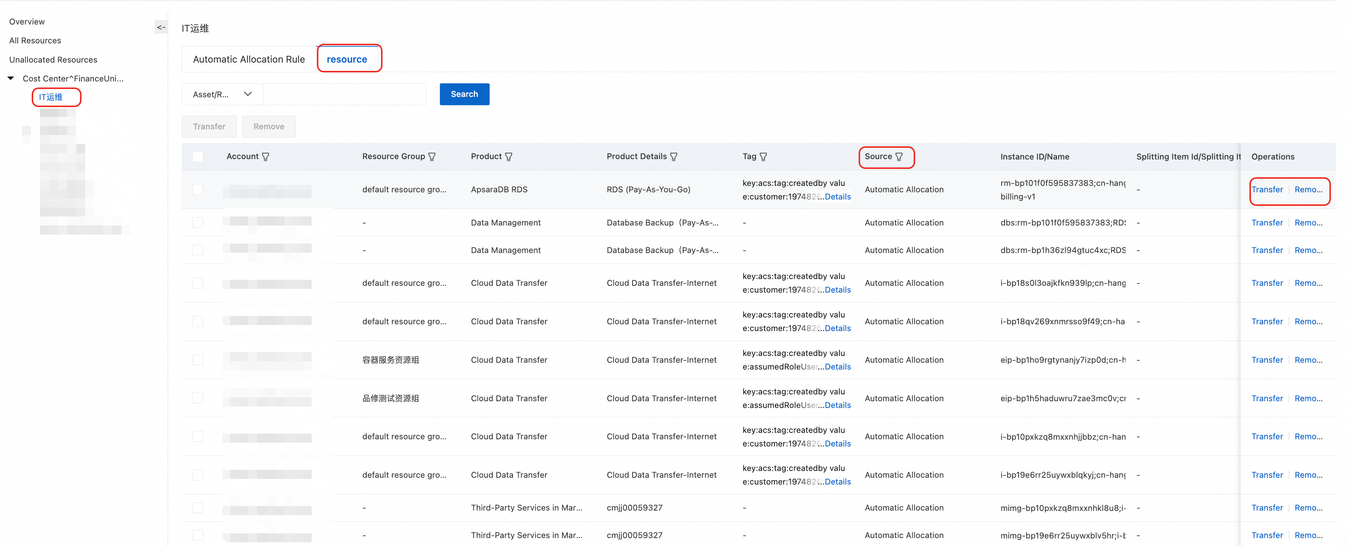Select the first Data Management row checkbox
Viewport: 1349px width, 546px height.
click(198, 222)
